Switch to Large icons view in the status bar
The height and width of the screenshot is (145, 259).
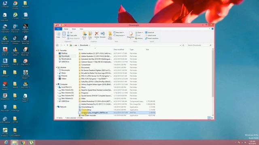click(212, 118)
